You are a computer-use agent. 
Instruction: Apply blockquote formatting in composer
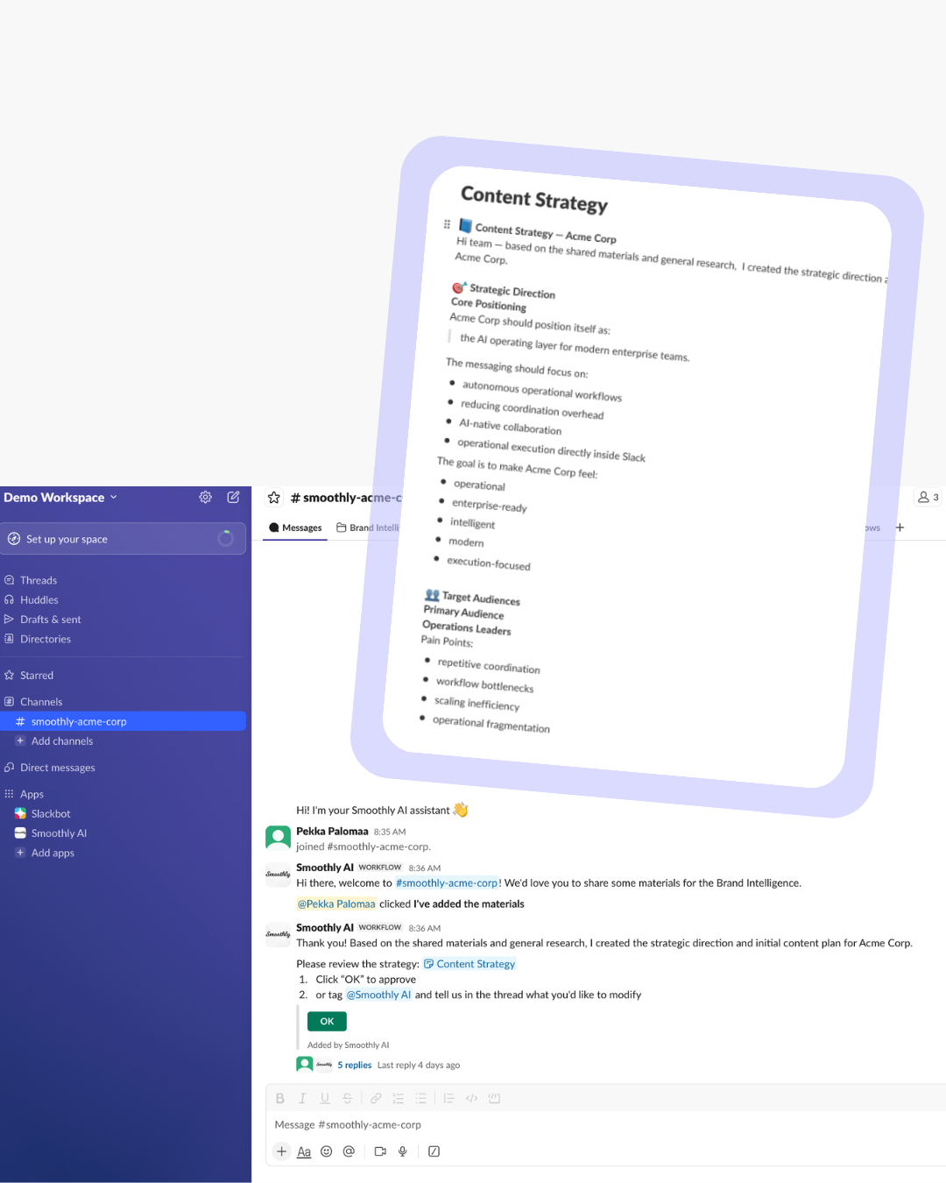pyautogui.click(x=449, y=1098)
